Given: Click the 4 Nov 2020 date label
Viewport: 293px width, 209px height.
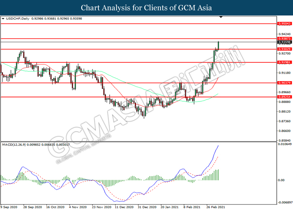Looking at the screenshot, I should point(78,207).
